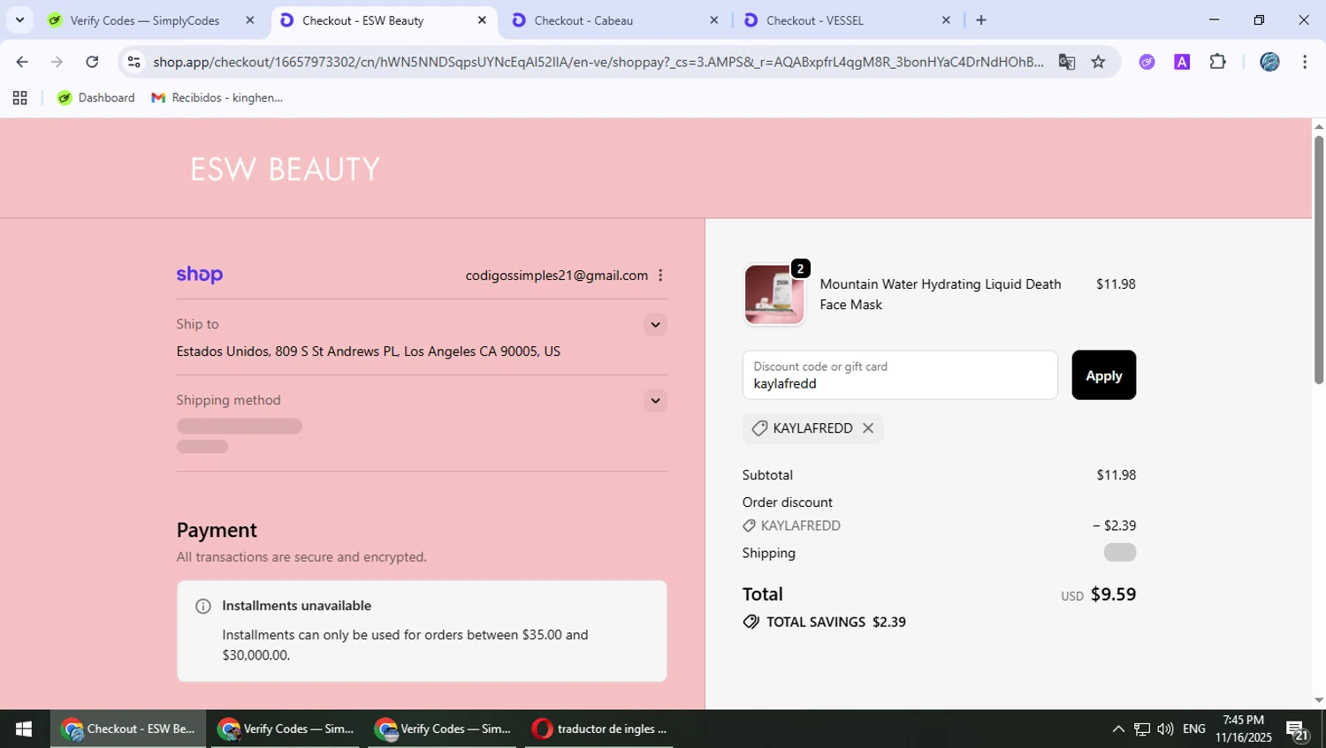Bookmark this page with star icon
Image resolution: width=1326 pixels, height=748 pixels.
(x=1098, y=62)
